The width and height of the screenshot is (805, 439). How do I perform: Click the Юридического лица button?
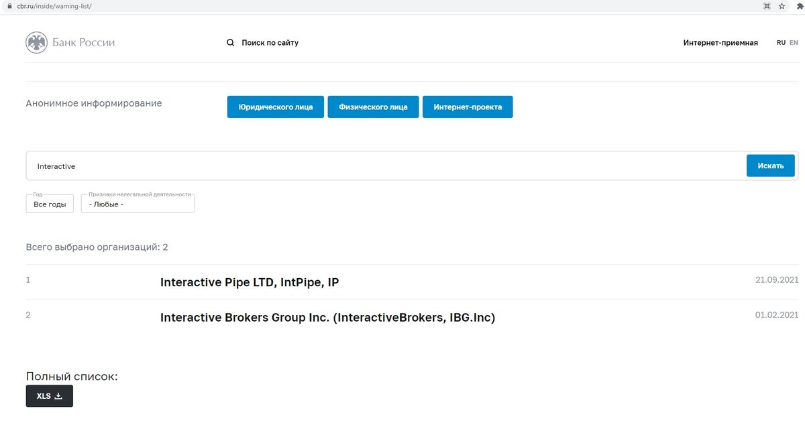[275, 107]
